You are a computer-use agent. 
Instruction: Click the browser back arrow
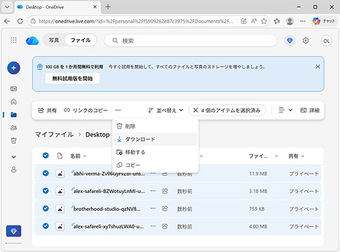click(8, 21)
